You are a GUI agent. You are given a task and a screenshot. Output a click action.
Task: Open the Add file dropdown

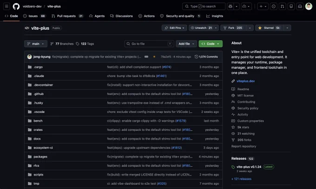tap(186, 44)
